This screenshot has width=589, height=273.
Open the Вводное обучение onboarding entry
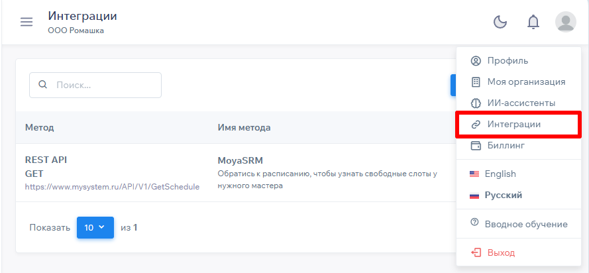pyautogui.click(x=525, y=224)
